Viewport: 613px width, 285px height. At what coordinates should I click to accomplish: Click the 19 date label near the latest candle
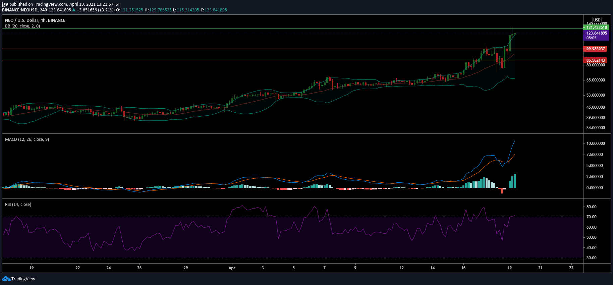pos(510,268)
